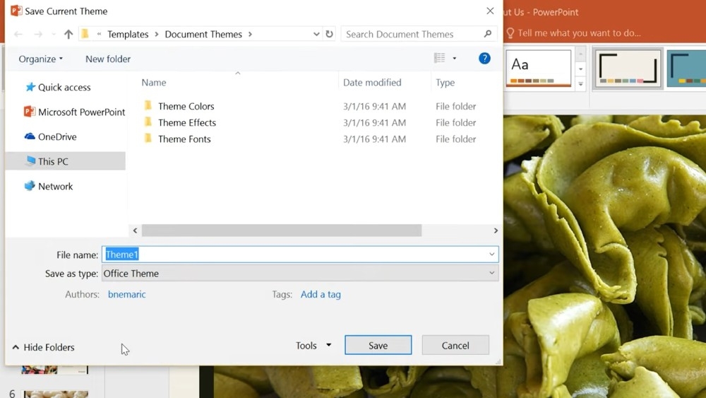Go back using the back arrow

[18, 34]
